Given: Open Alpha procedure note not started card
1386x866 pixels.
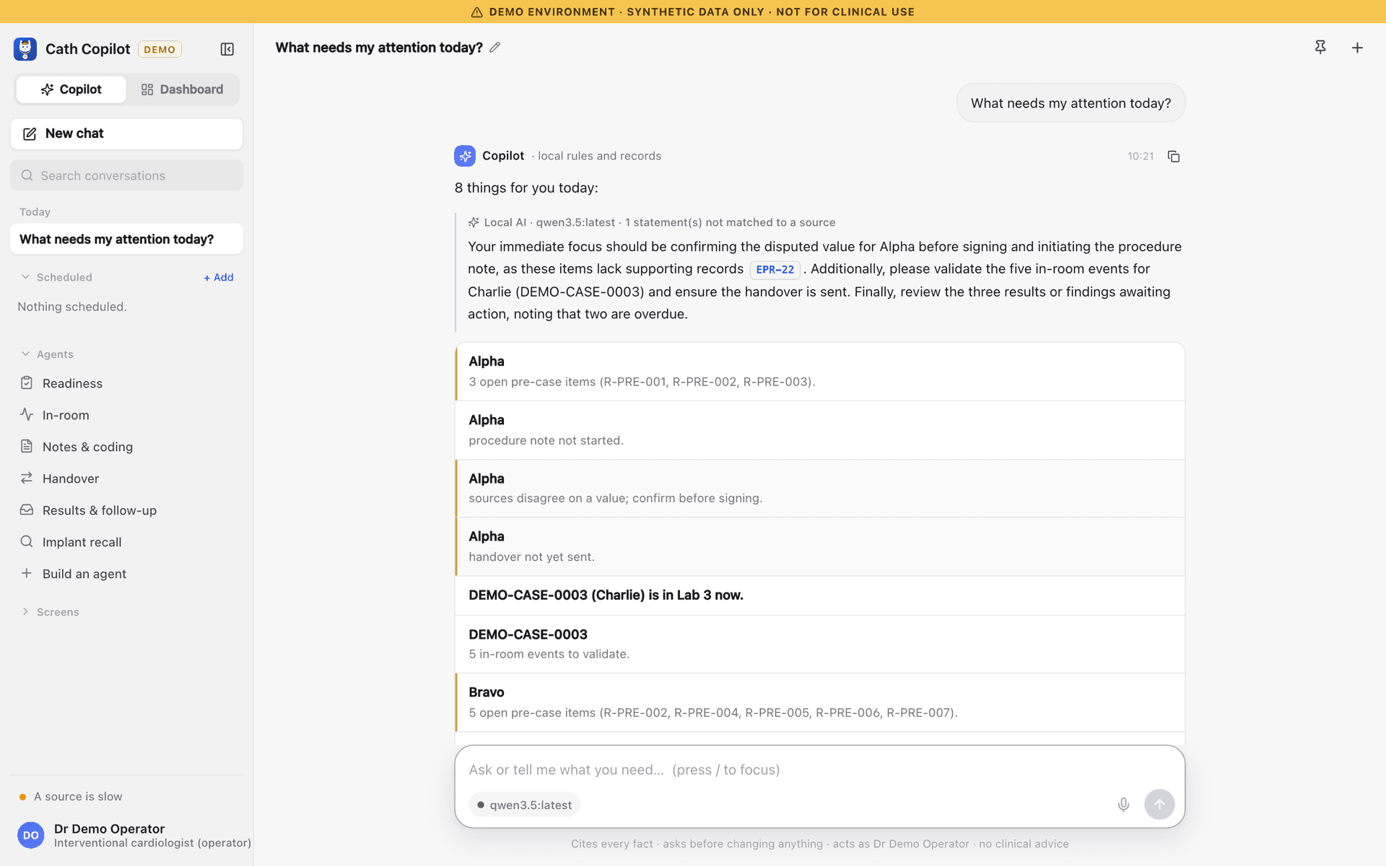Looking at the screenshot, I should click(820, 430).
